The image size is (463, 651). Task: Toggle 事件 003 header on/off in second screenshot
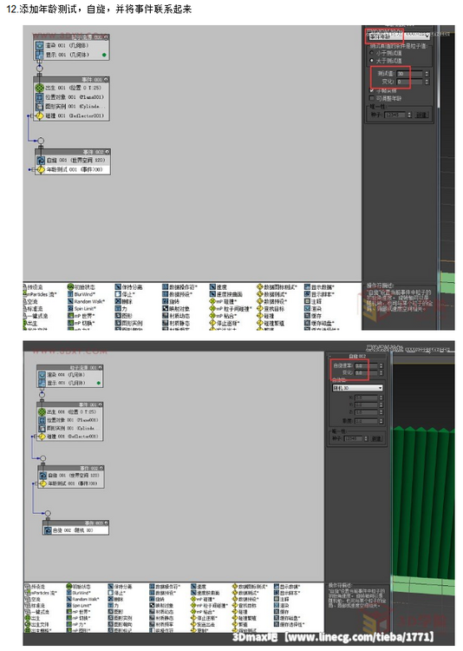tap(106, 523)
